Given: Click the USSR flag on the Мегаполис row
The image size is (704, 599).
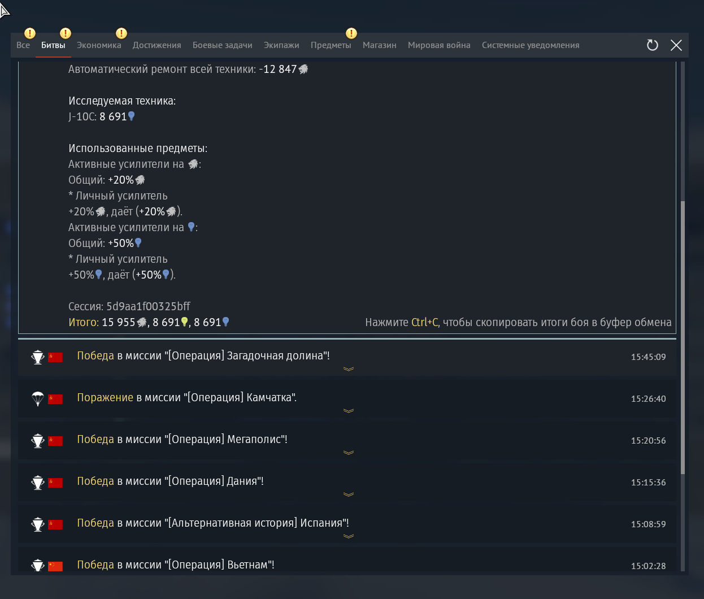Looking at the screenshot, I should click(55, 441).
